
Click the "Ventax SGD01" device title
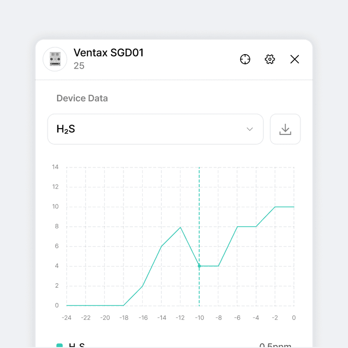(108, 53)
